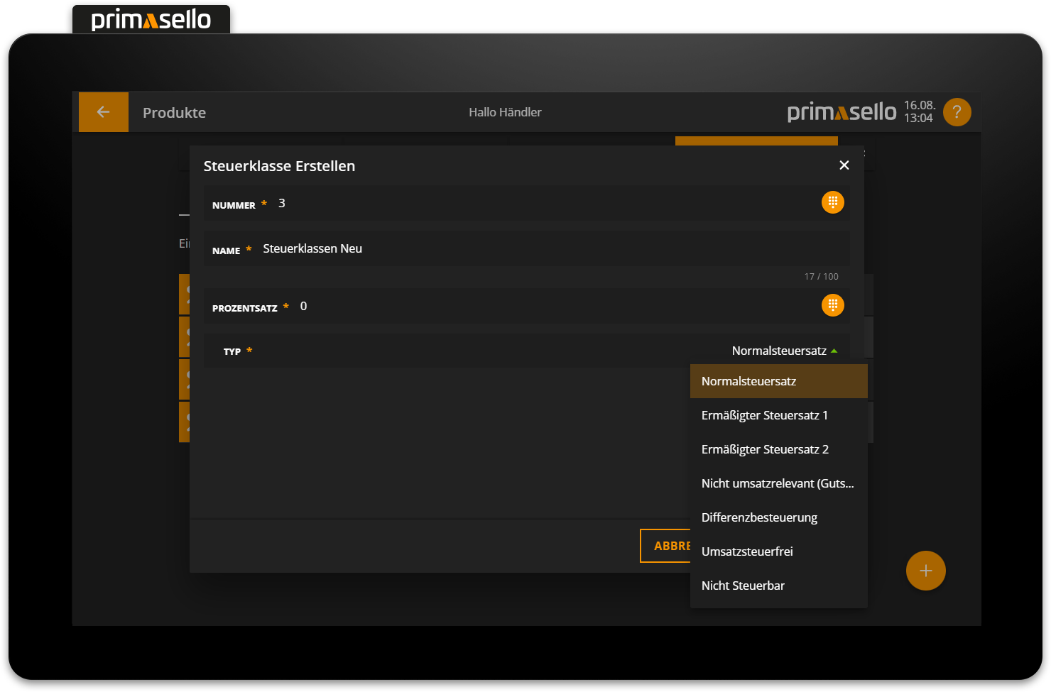Image resolution: width=1051 pixels, height=692 pixels.
Task: Select the Nicht umsatzrelevant option
Action: [778, 483]
